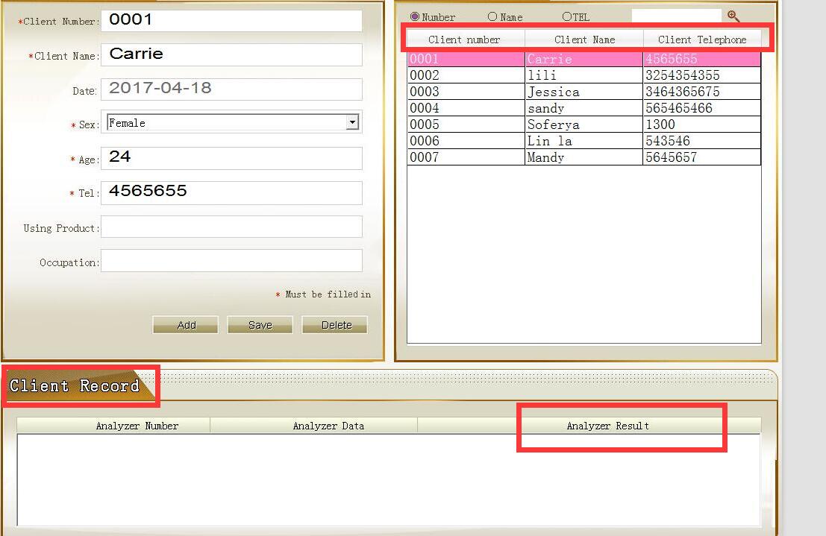Click the Delete button

[334, 325]
